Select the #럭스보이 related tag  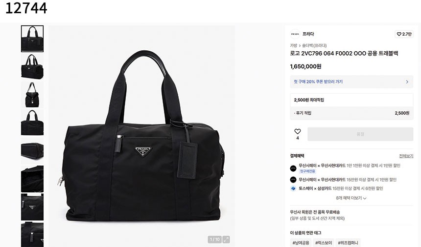click(323, 243)
